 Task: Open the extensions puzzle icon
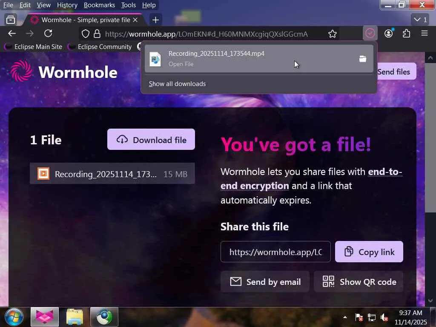[x=407, y=34]
